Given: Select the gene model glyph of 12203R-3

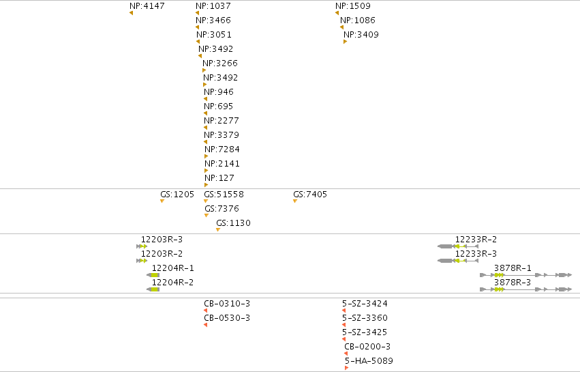Looking at the screenshot, I should 142,246.
